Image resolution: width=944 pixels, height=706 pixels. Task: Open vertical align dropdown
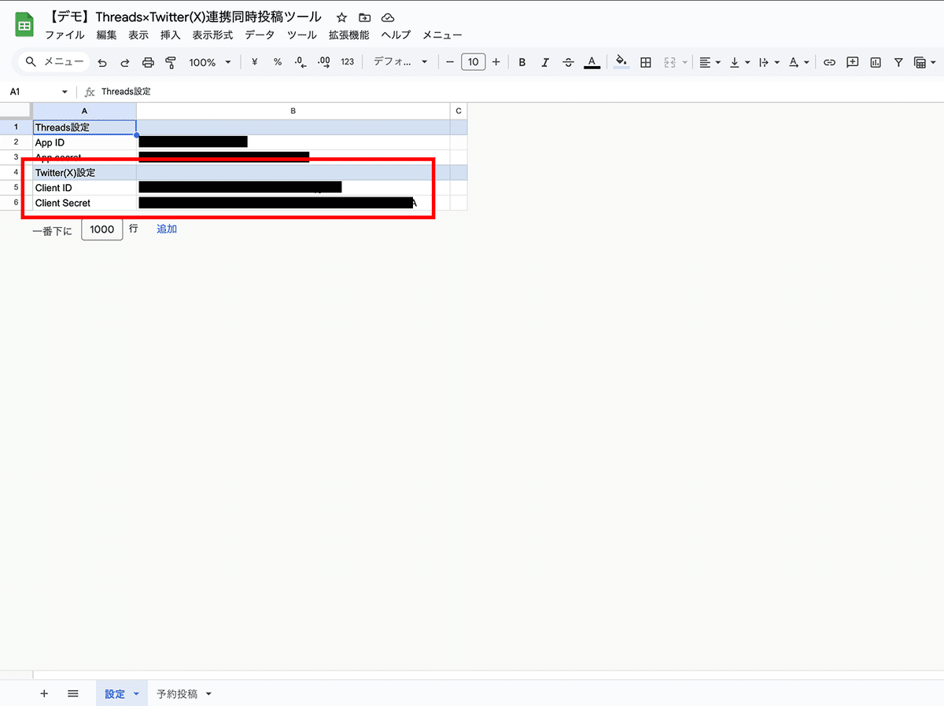[739, 62]
